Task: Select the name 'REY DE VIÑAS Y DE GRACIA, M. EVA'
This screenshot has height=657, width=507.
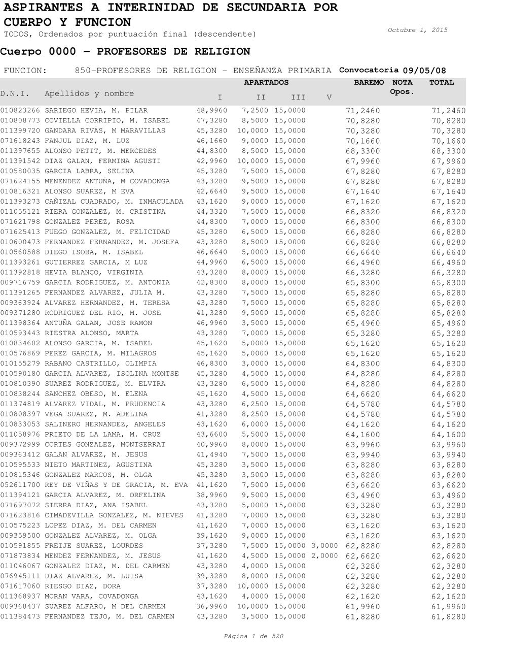Action: 116,485
